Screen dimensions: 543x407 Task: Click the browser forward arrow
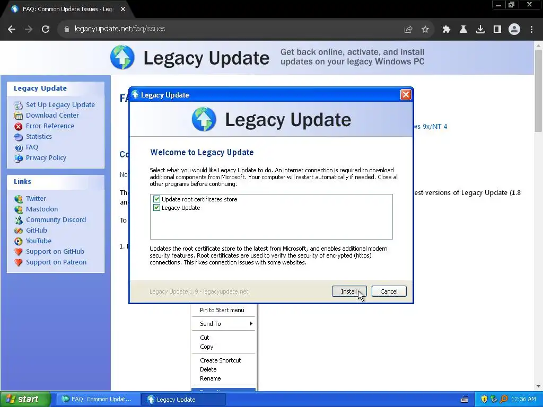click(29, 29)
